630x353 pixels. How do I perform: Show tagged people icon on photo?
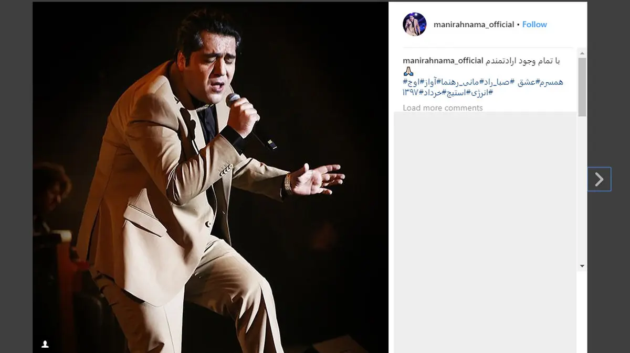pyautogui.click(x=45, y=344)
